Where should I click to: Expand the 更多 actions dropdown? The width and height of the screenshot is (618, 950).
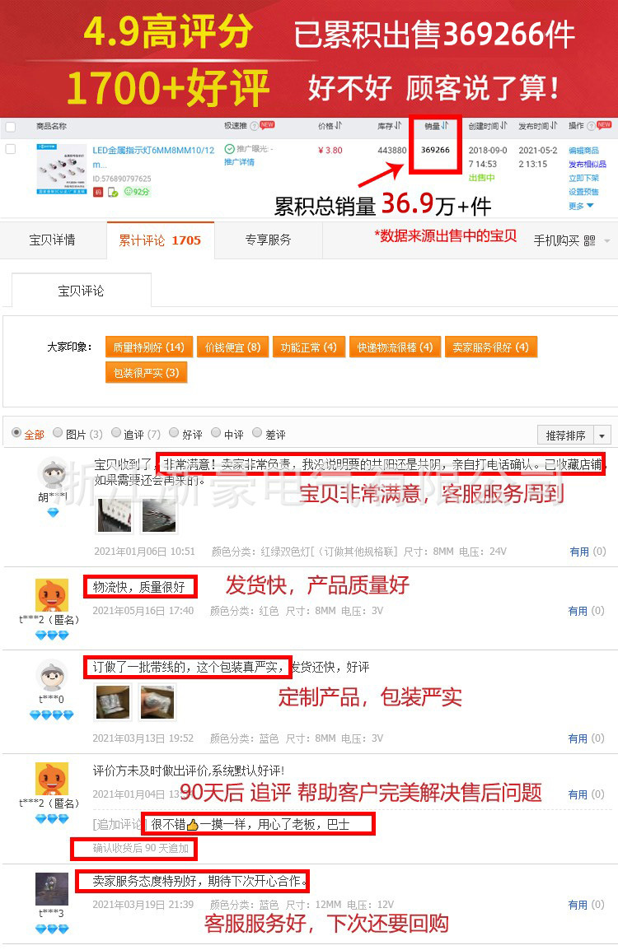pyautogui.click(x=581, y=206)
